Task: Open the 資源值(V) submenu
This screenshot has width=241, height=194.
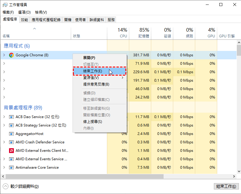Action: click(91, 78)
